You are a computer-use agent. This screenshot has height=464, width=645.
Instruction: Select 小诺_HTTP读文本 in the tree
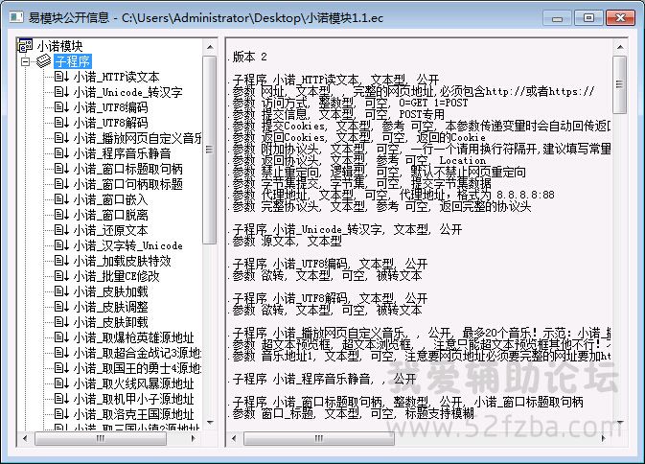[116, 77]
